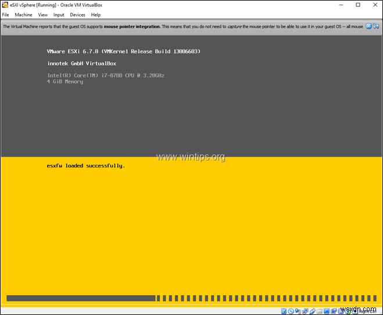Click the VMware ESXi 6.7.0 build line
This screenshot has height=315, width=383.
tap(124, 52)
